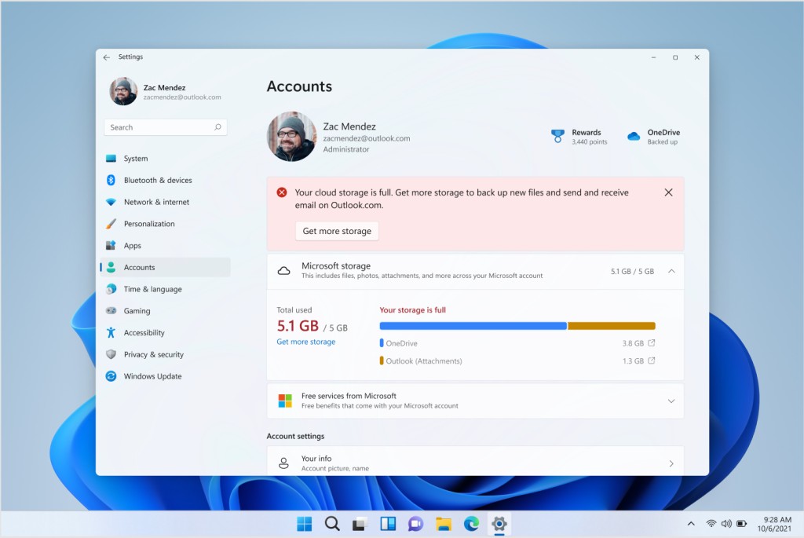Open Accessibility settings from sidebar
804x538 pixels.
point(155,332)
